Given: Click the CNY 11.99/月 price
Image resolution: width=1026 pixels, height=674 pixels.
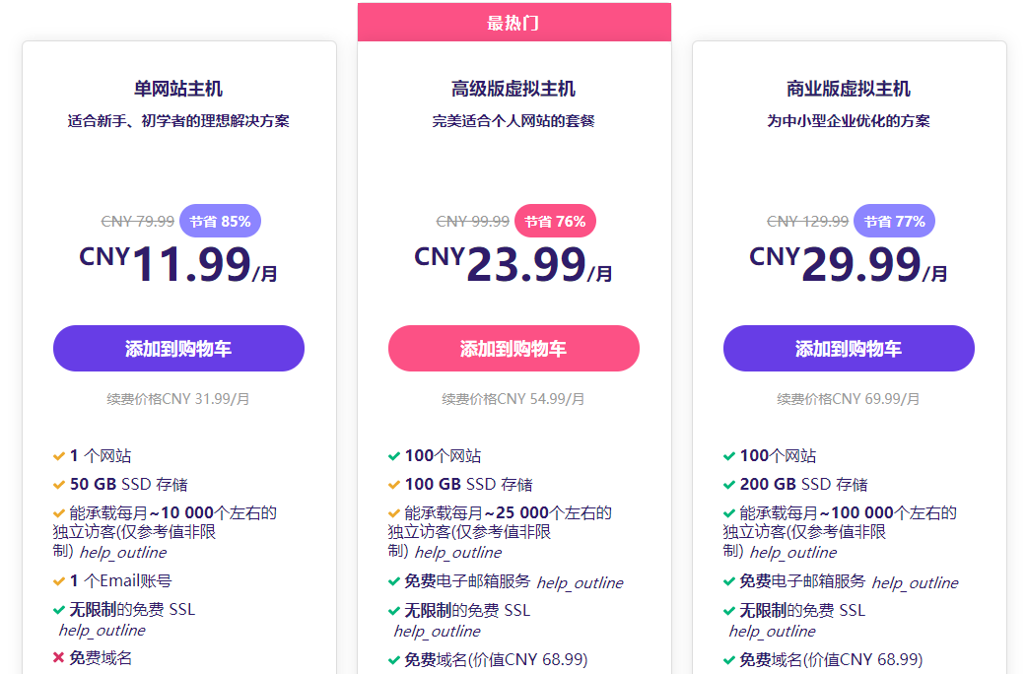Looking at the screenshot, I should (x=178, y=264).
